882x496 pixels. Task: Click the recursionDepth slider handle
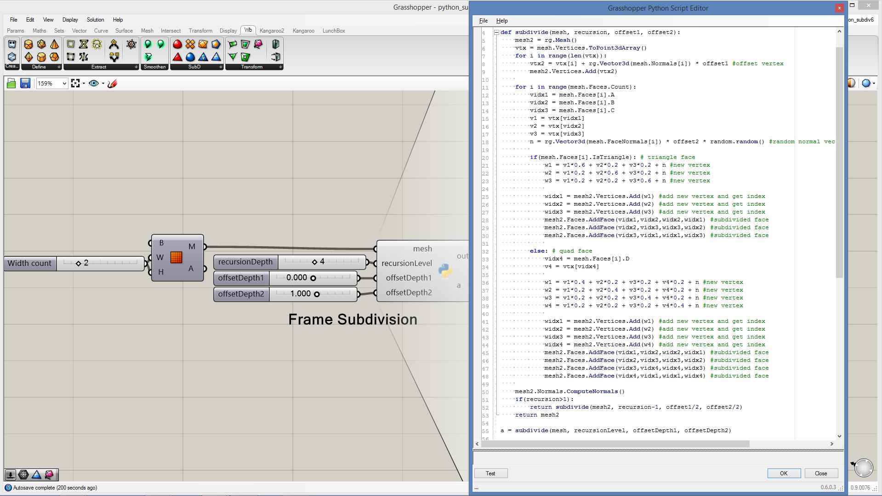click(x=315, y=262)
